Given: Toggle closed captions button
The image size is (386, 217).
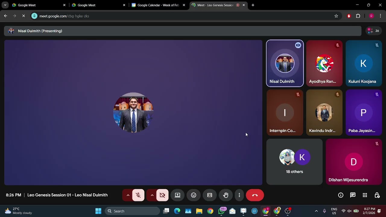Looking at the screenshot, I should [210, 195].
